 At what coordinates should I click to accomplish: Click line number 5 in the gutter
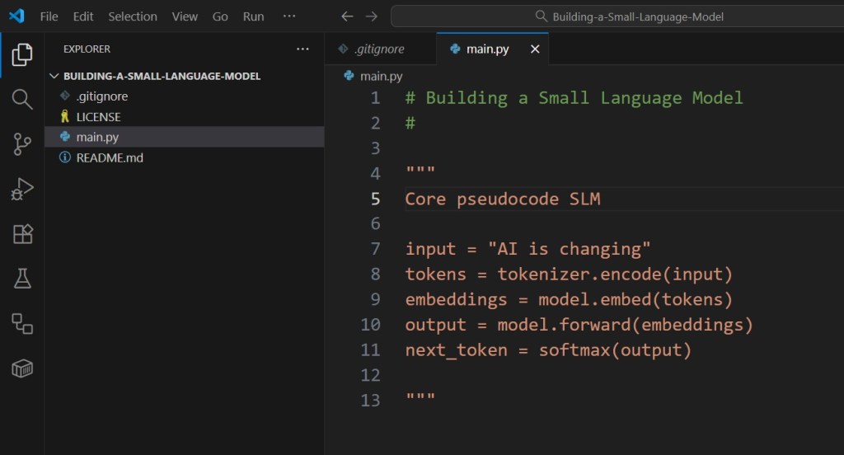pos(375,199)
